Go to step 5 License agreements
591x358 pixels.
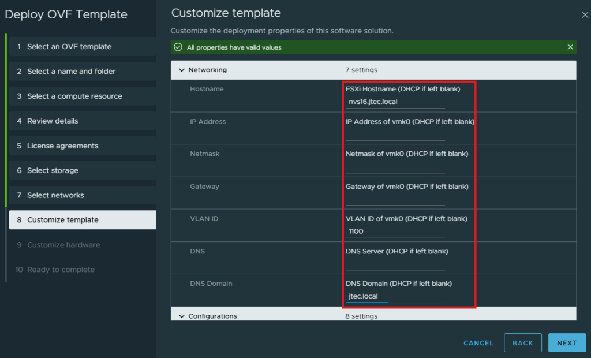(82, 146)
